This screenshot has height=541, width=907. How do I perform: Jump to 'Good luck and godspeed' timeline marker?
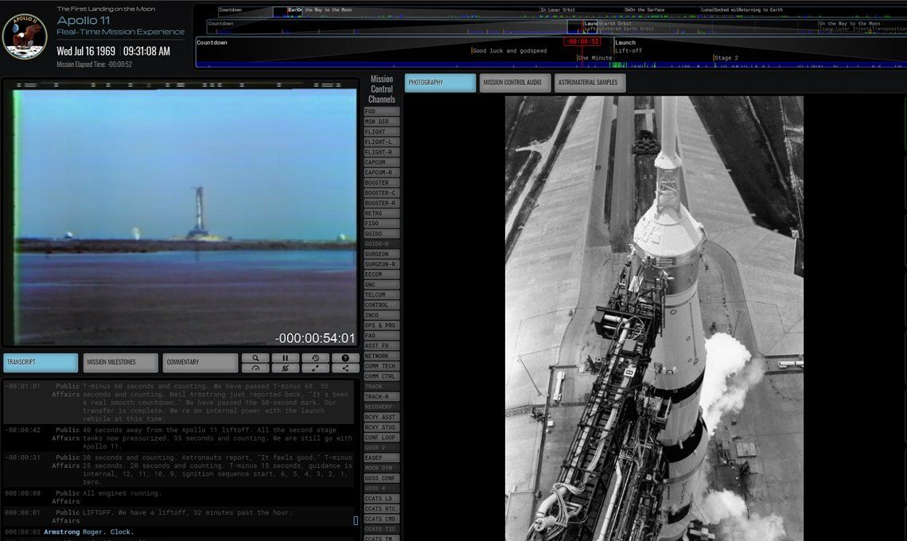click(509, 51)
